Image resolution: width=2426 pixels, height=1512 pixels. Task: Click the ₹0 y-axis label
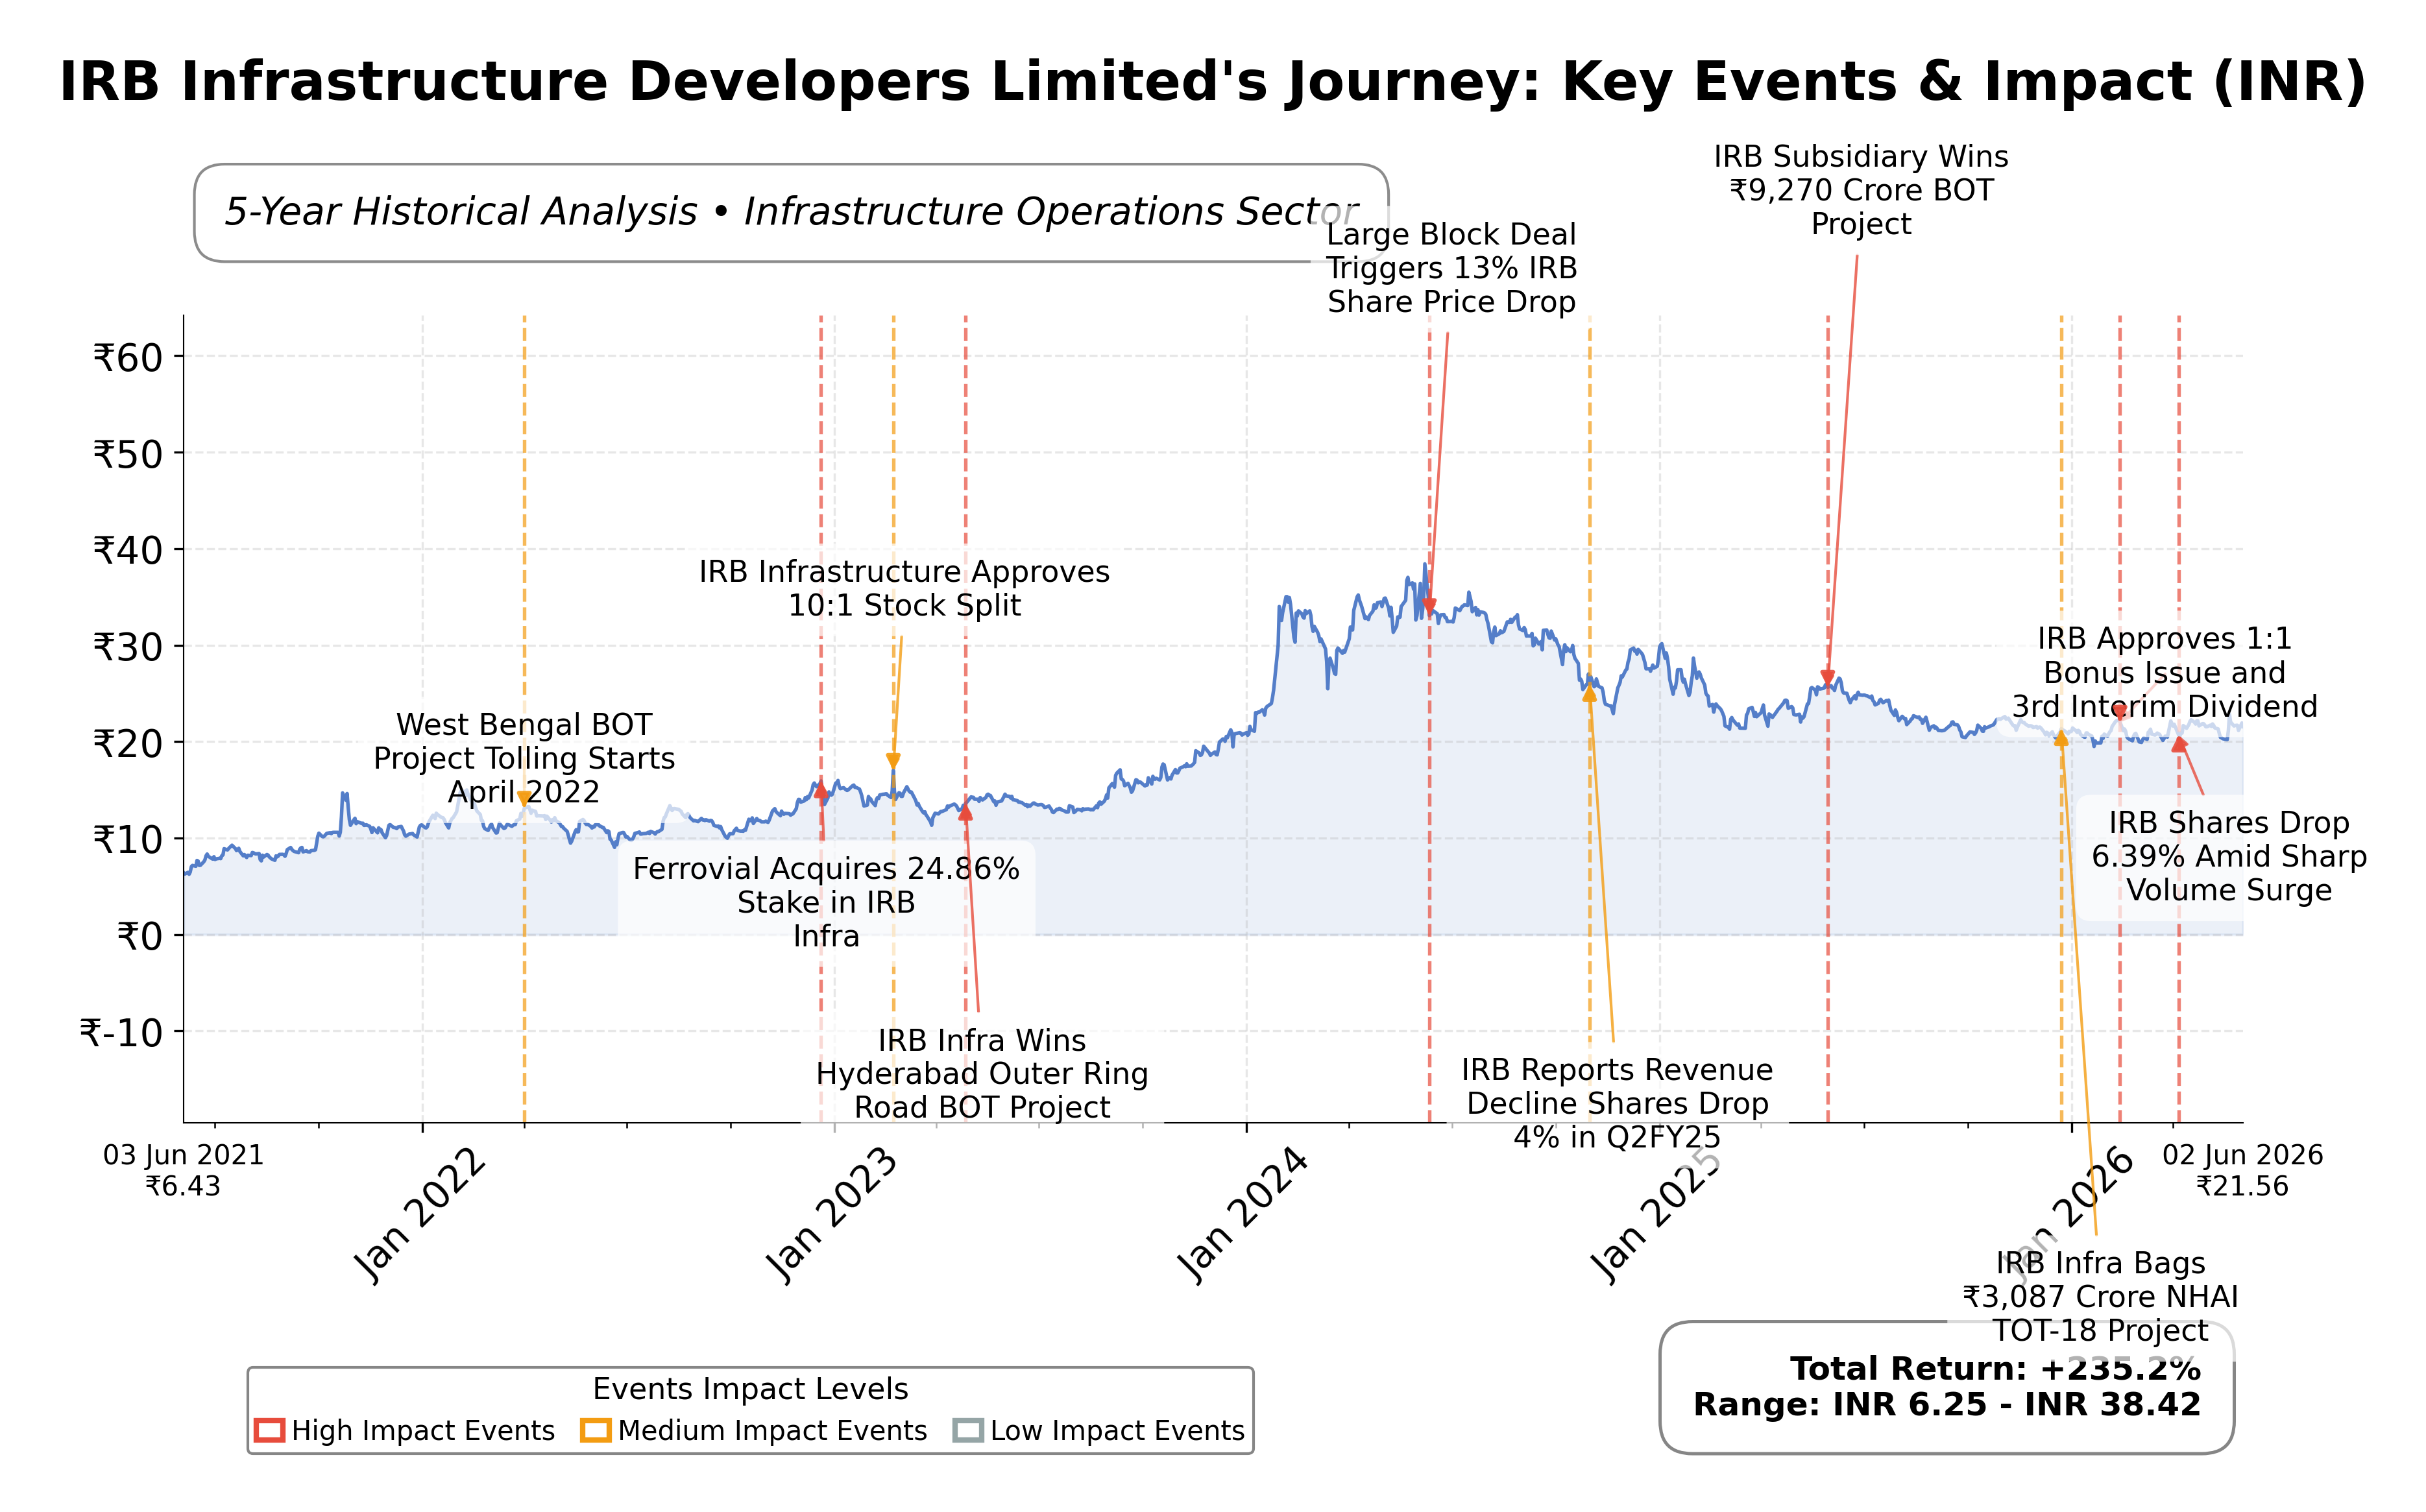click(140, 936)
